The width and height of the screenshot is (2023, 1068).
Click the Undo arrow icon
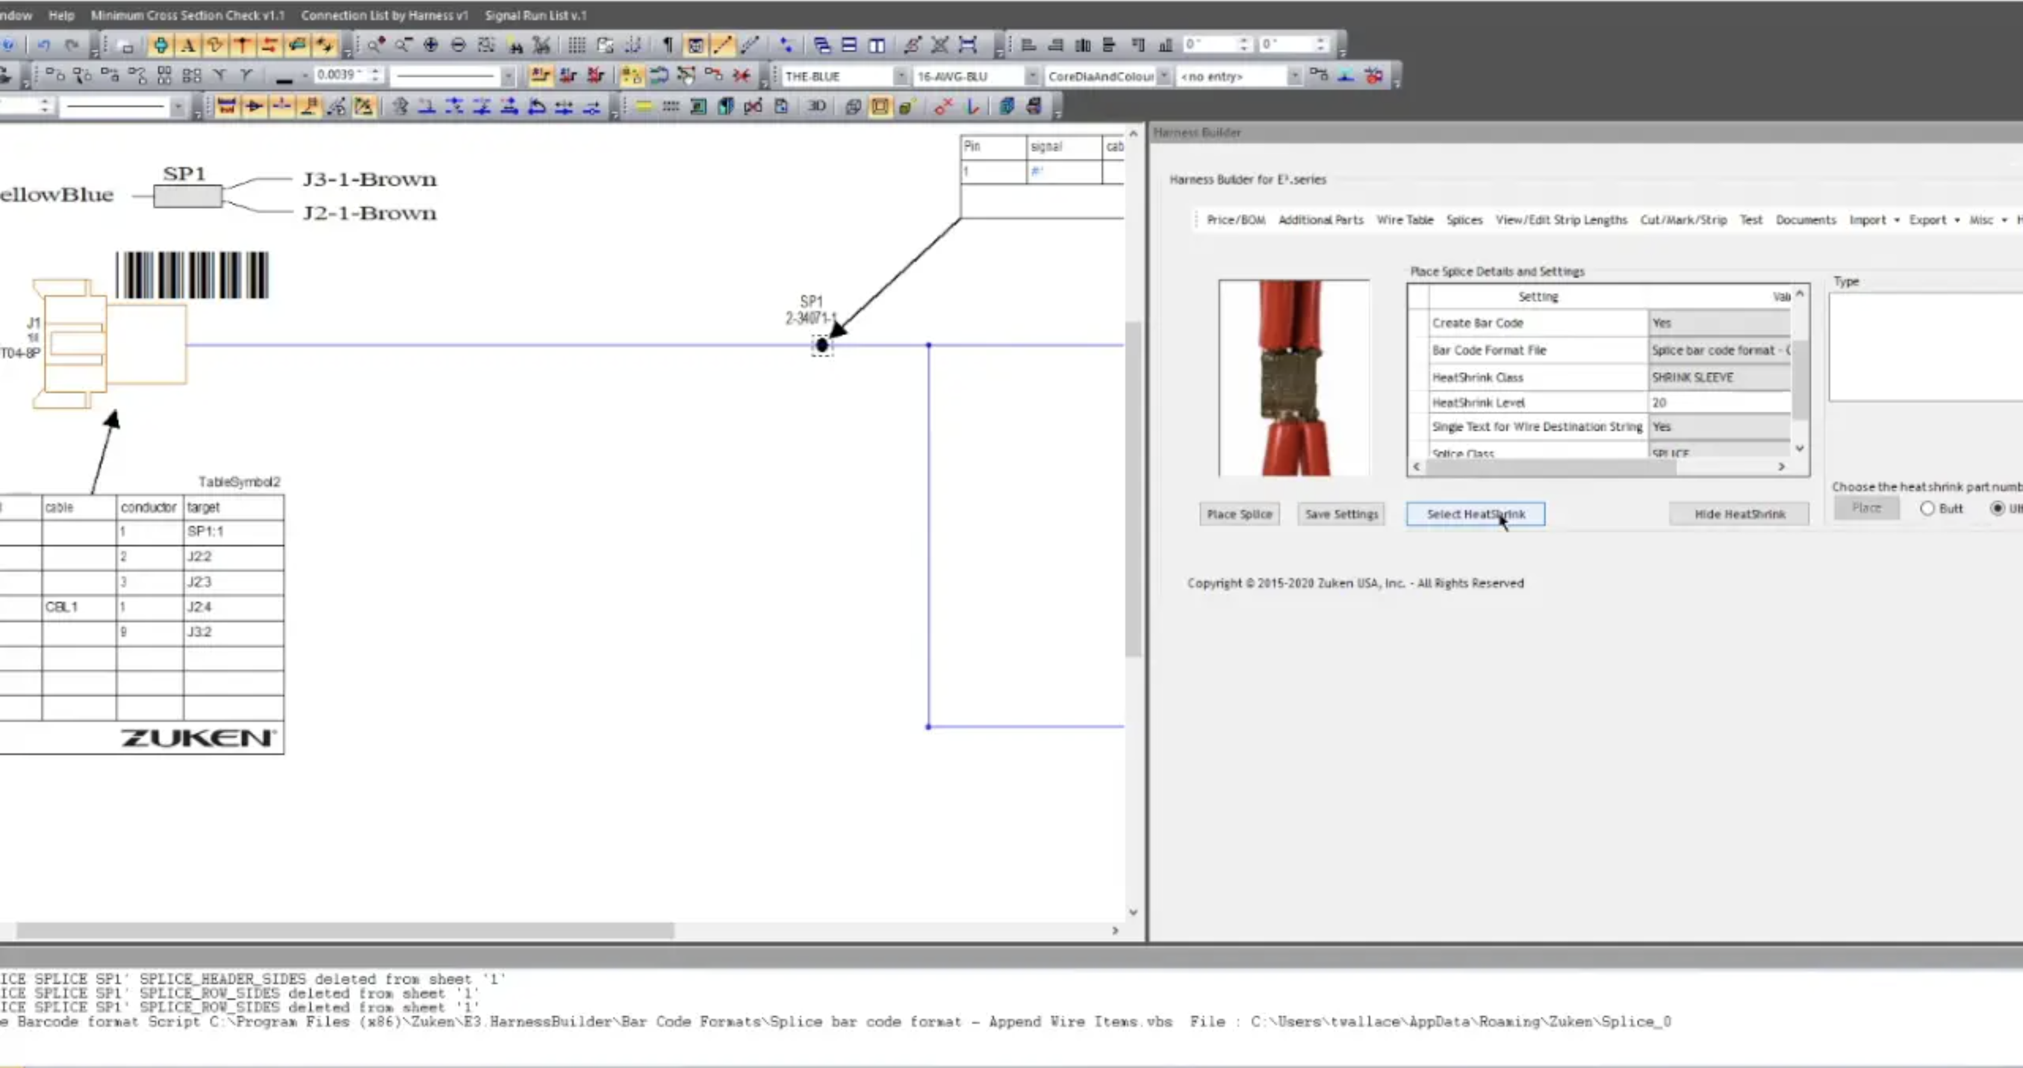pyautogui.click(x=44, y=46)
